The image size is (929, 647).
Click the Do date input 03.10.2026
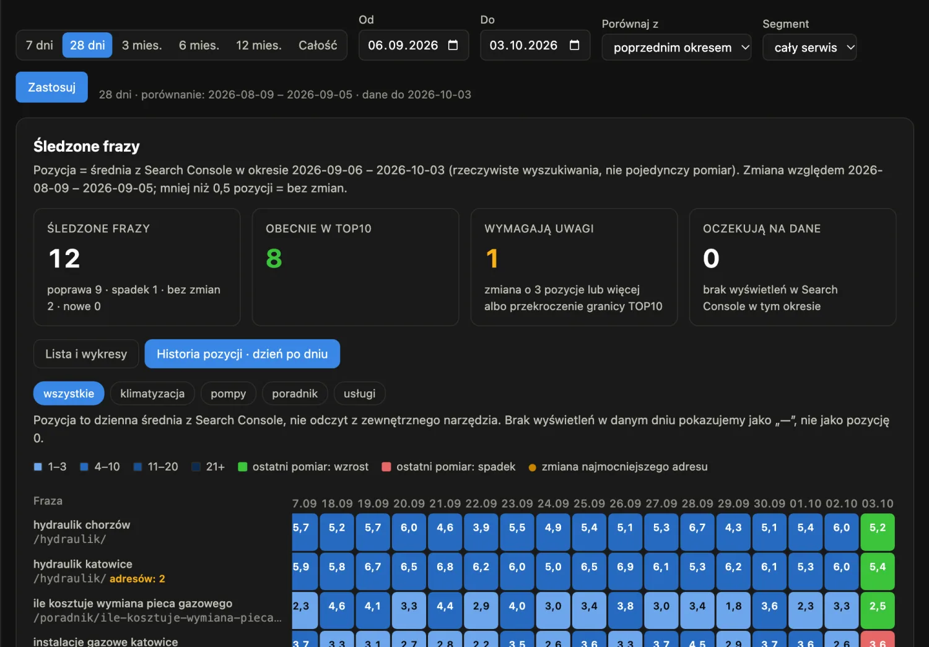pyautogui.click(x=535, y=45)
